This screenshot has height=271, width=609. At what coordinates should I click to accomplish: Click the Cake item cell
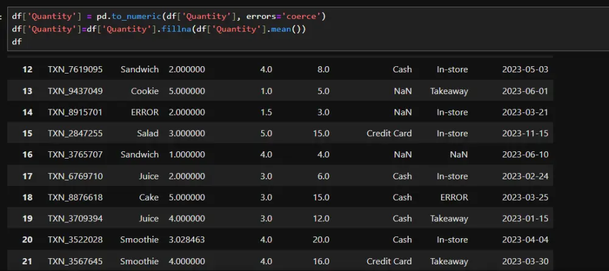(x=149, y=197)
